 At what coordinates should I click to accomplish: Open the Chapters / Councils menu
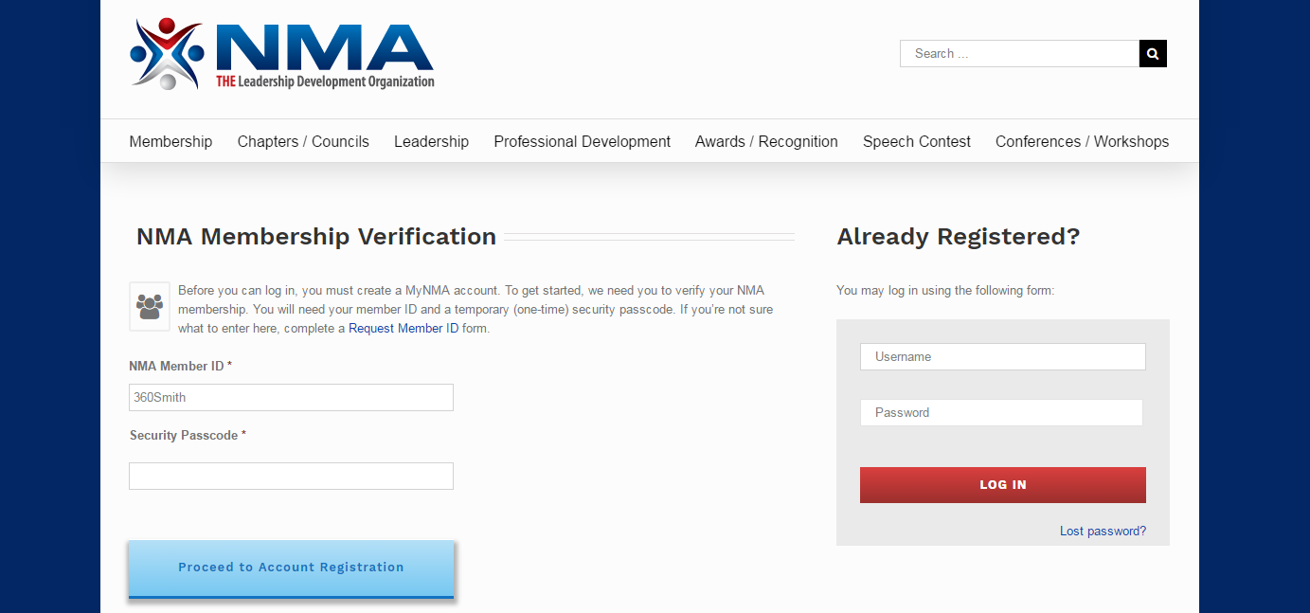(x=303, y=141)
